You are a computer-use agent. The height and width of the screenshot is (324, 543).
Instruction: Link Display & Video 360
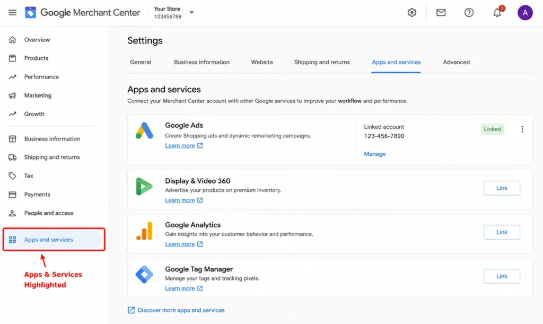click(502, 188)
